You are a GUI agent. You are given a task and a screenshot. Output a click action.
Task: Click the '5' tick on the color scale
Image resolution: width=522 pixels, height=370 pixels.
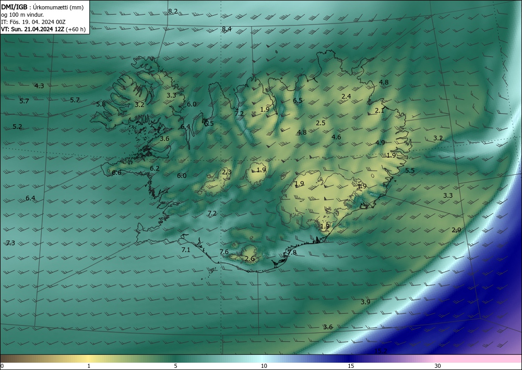pos(175,366)
